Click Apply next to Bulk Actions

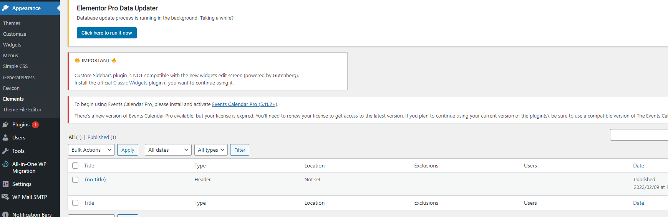coord(128,150)
